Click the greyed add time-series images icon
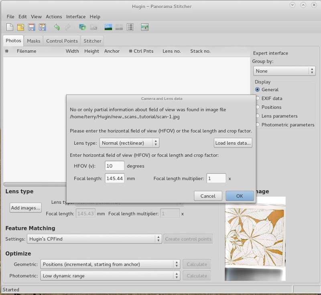This screenshot has height=295, width=321. point(93,27)
